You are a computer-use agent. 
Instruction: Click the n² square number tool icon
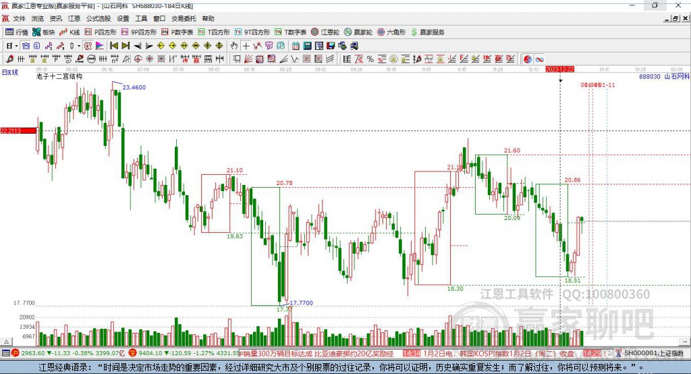click(115, 59)
